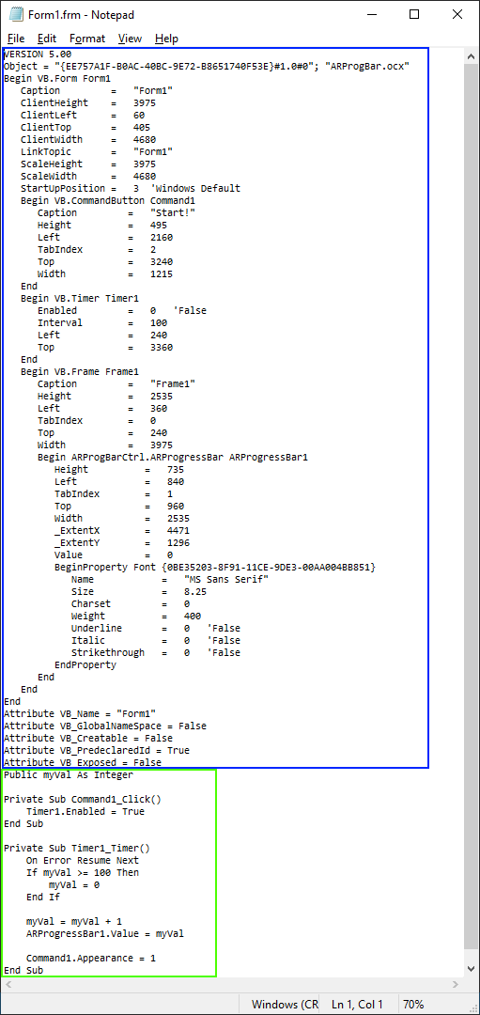Click Attribute VB_GlobalNameSpace = False line
This screenshot has height=1015, width=480.
point(105,726)
